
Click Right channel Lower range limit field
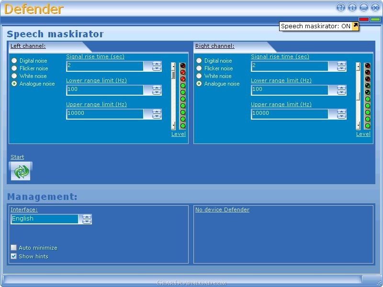click(x=290, y=90)
